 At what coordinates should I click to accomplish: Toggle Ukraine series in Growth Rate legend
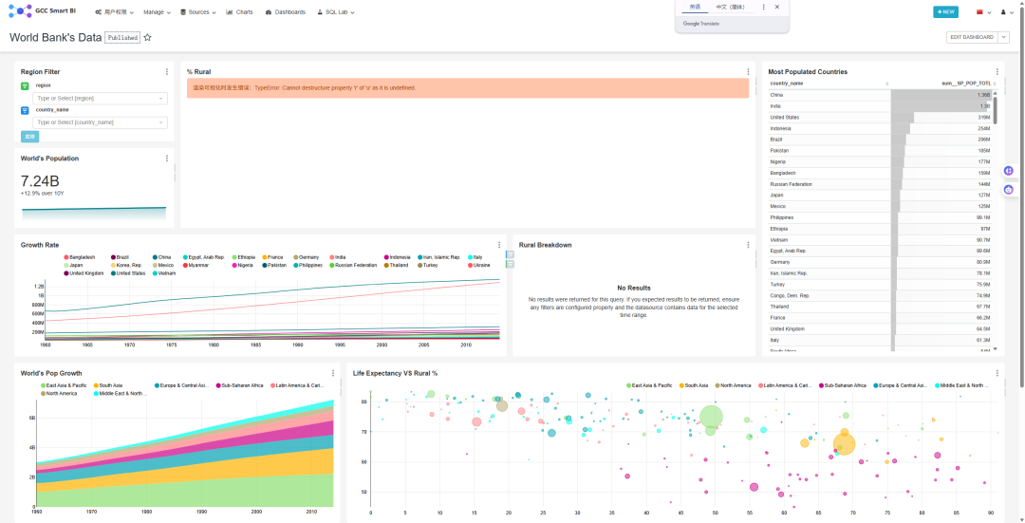(479, 266)
